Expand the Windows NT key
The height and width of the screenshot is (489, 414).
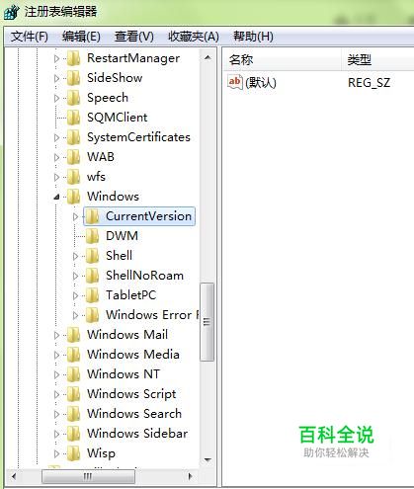coord(56,375)
